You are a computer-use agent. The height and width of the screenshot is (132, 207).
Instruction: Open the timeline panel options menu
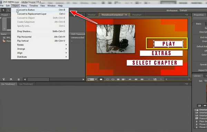click(187, 84)
